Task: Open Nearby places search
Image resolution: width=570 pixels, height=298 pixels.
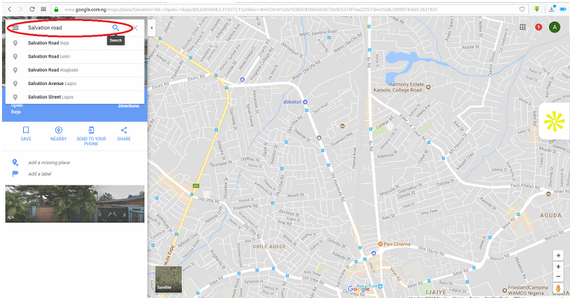Action: tap(59, 133)
